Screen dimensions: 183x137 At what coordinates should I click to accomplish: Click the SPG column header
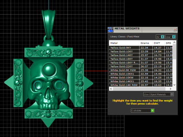169,43
